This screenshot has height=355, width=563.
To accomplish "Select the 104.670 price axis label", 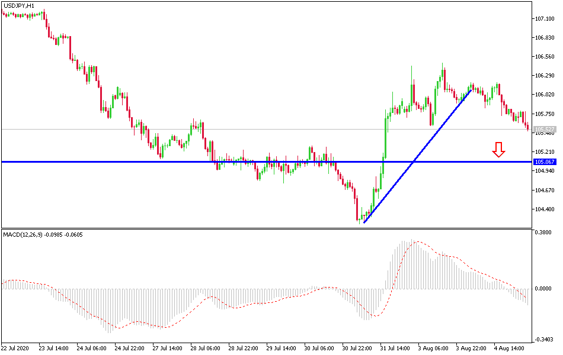I will pos(545,191).
